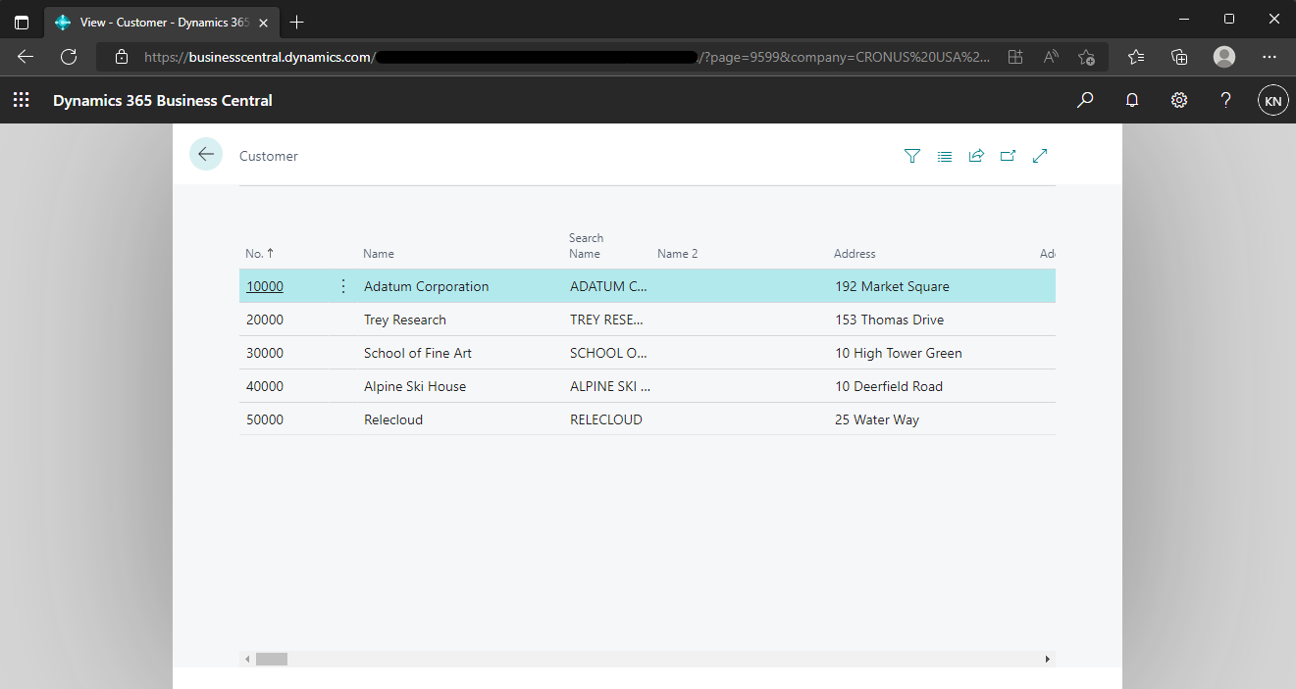Open notifications bell
This screenshot has height=689, width=1296.
tap(1132, 100)
